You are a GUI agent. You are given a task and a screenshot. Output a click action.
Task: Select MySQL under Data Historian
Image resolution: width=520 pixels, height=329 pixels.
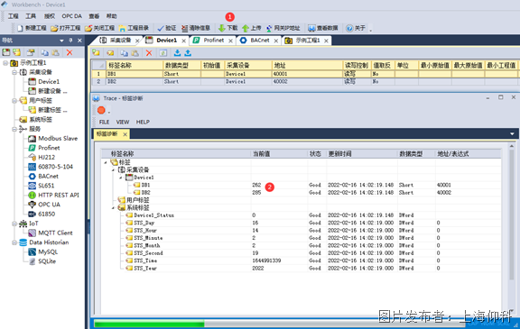point(48,251)
